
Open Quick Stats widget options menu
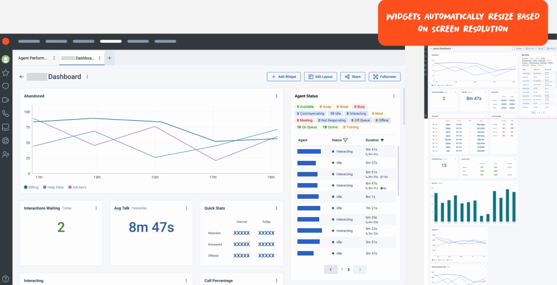[x=276, y=208]
